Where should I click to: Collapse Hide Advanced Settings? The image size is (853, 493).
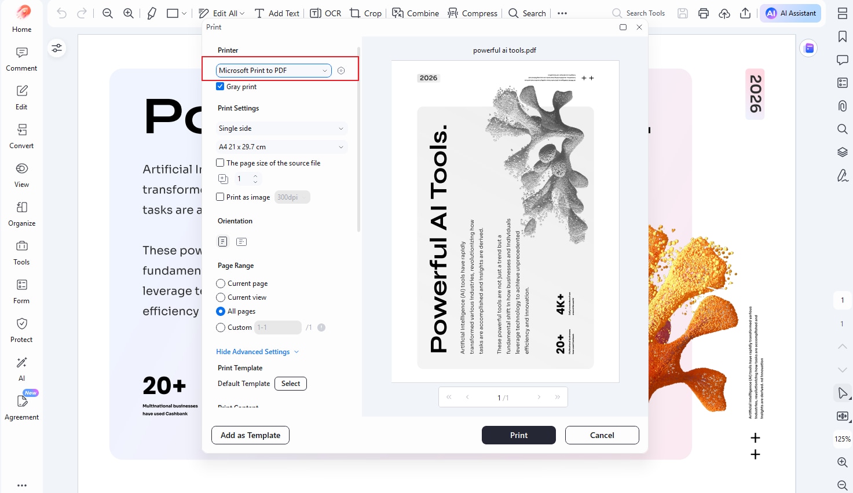tap(258, 352)
